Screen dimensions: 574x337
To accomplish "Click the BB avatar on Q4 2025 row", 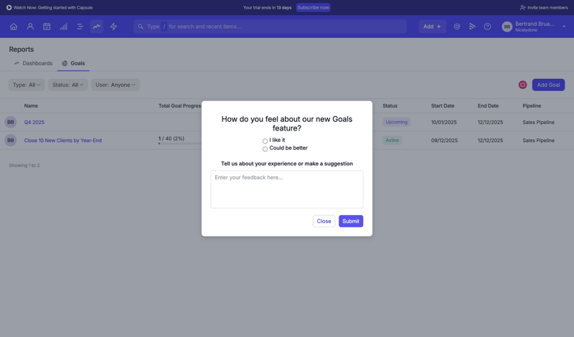I will pos(11,122).
